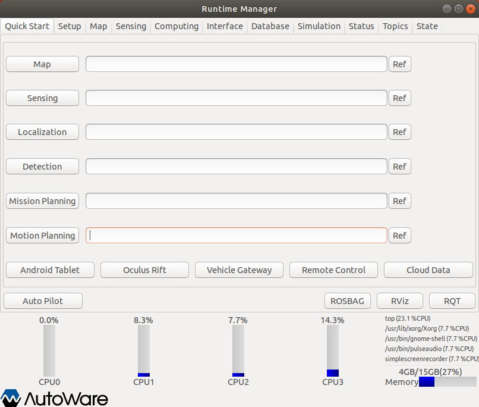Launch the Oculus Rift interface
479x407 pixels.
[x=144, y=270]
